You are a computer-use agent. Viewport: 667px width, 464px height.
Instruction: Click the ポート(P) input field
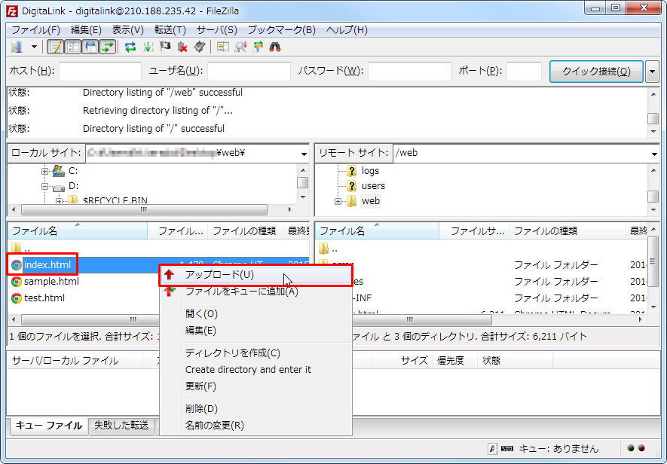524,72
